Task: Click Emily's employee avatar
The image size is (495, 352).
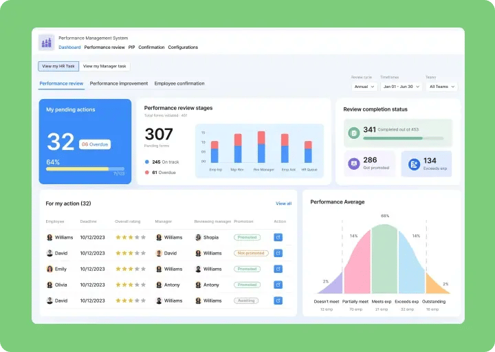Action: pyautogui.click(x=49, y=269)
